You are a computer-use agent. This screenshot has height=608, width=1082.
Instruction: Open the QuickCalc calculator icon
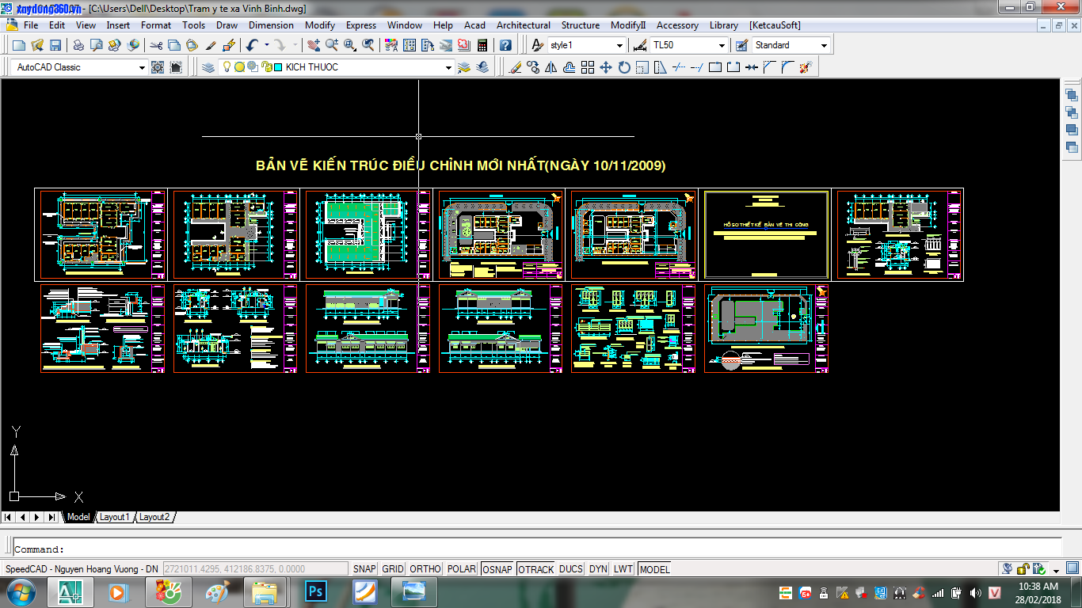[x=482, y=45]
